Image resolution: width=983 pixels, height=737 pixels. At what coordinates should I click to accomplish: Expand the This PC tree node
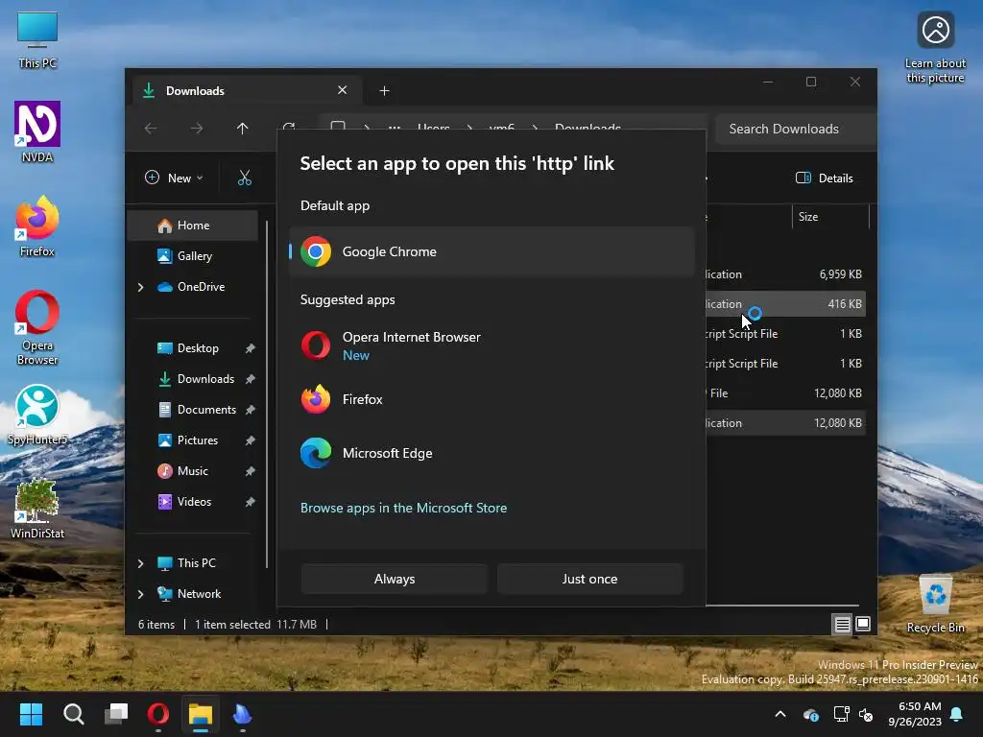140,563
